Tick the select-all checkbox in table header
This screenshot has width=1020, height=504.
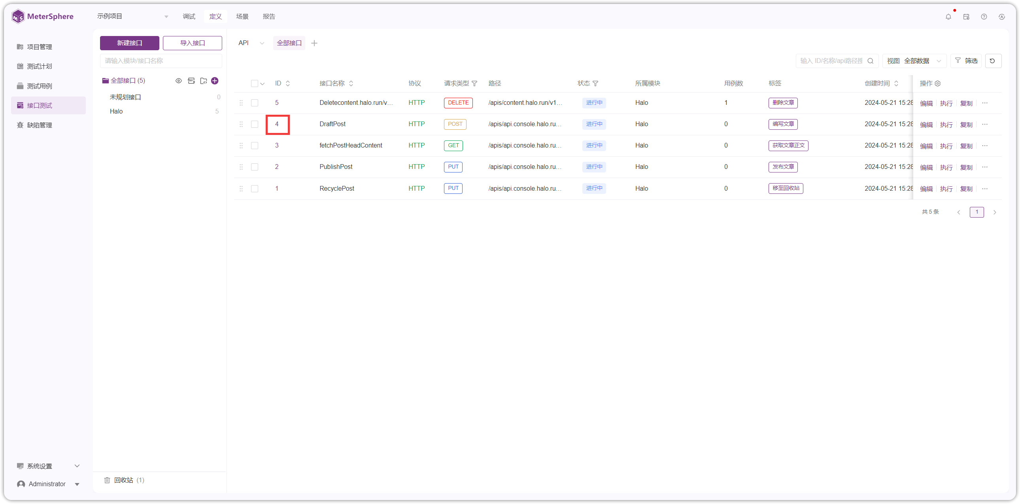pyautogui.click(x=254, y=83)
